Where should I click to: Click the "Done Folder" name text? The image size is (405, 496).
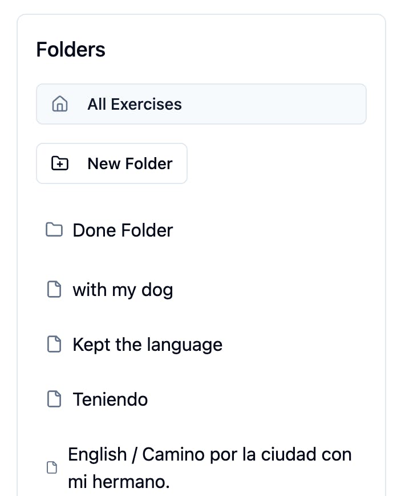[123, 230]
